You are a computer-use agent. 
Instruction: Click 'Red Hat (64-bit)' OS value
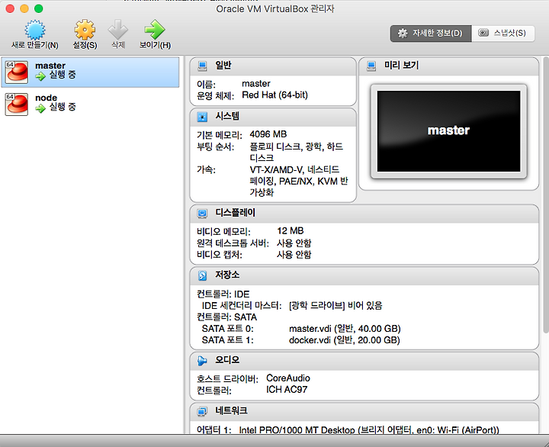[x=274, y=95]
